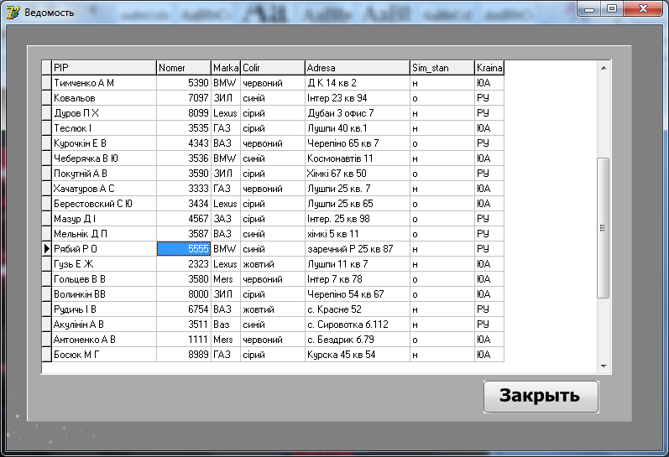The height and width of the screenshot is (457, 669).
Task: Select the Marka cell ЗАЗ in Мазур Д І row
Action: coord(226,219)
